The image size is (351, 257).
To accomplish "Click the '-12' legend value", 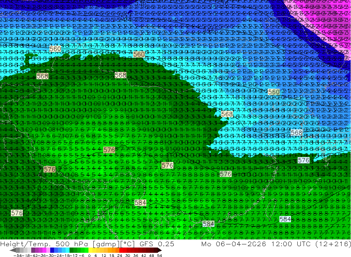I will (73, 256).
